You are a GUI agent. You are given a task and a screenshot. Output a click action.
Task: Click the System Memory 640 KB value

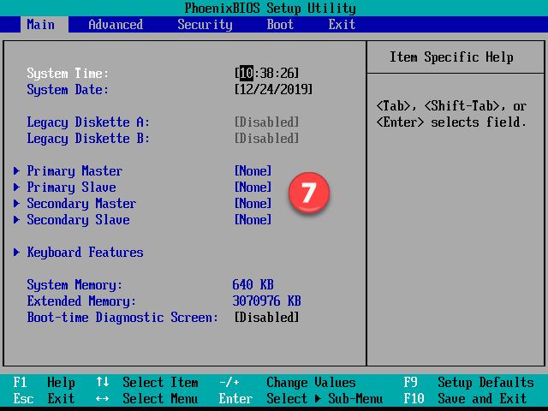(x=253, y=284)
